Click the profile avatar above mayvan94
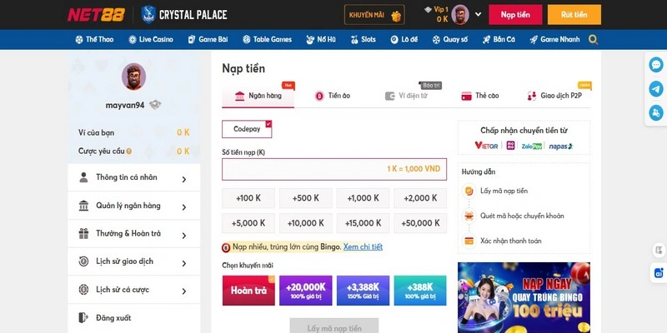This screenshot has width=667, height=333. click(133, 77)
